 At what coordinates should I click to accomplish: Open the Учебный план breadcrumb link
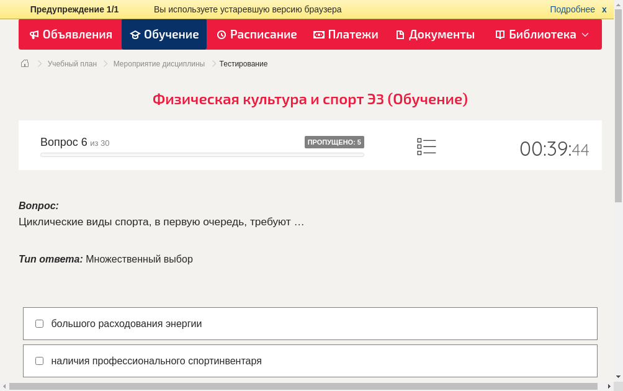tap(71, 63)
